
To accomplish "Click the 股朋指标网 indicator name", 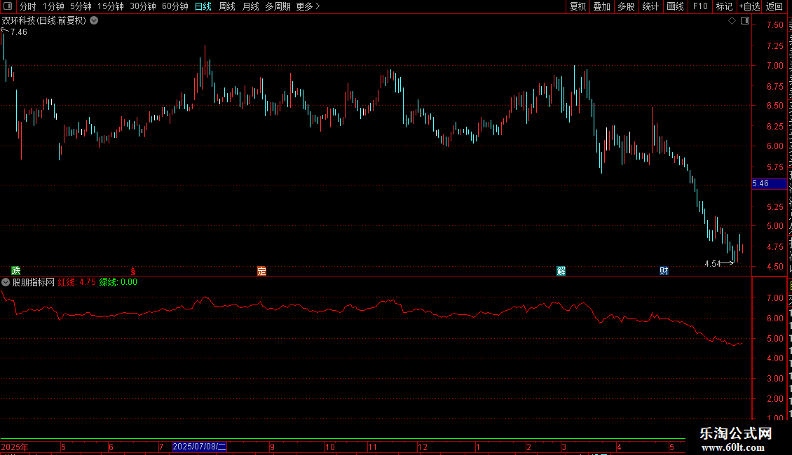I will click(x=34, y=283).
